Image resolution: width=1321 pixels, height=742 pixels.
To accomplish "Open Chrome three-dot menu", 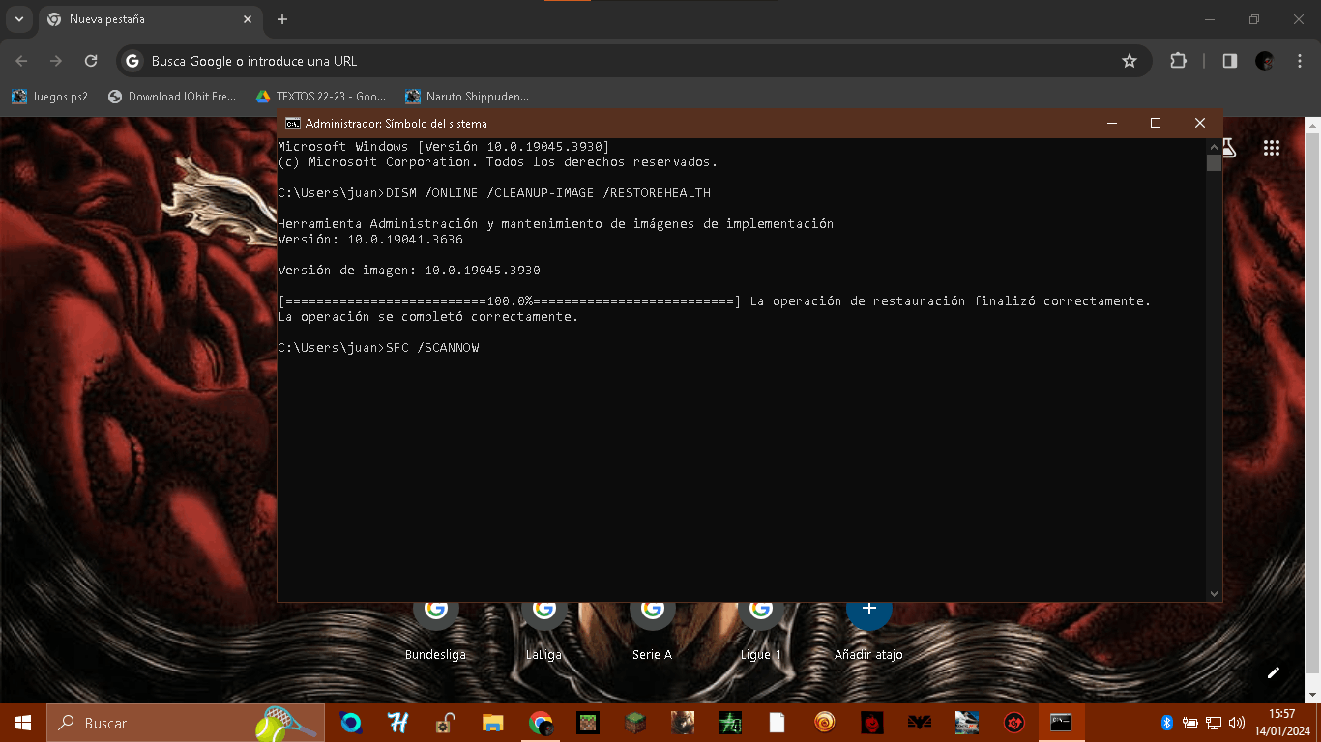I will coord(1300,61).
